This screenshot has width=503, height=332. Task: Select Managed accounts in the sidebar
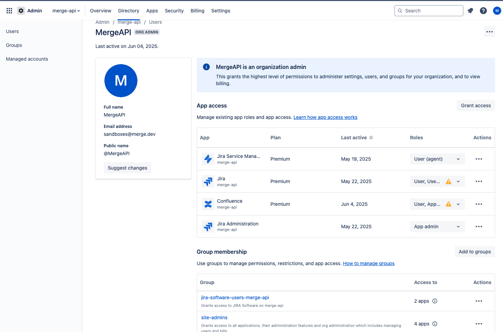(27, 59)
